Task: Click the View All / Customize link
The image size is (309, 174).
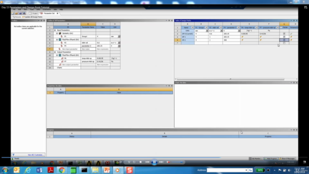Action: (x=35, y=155)
